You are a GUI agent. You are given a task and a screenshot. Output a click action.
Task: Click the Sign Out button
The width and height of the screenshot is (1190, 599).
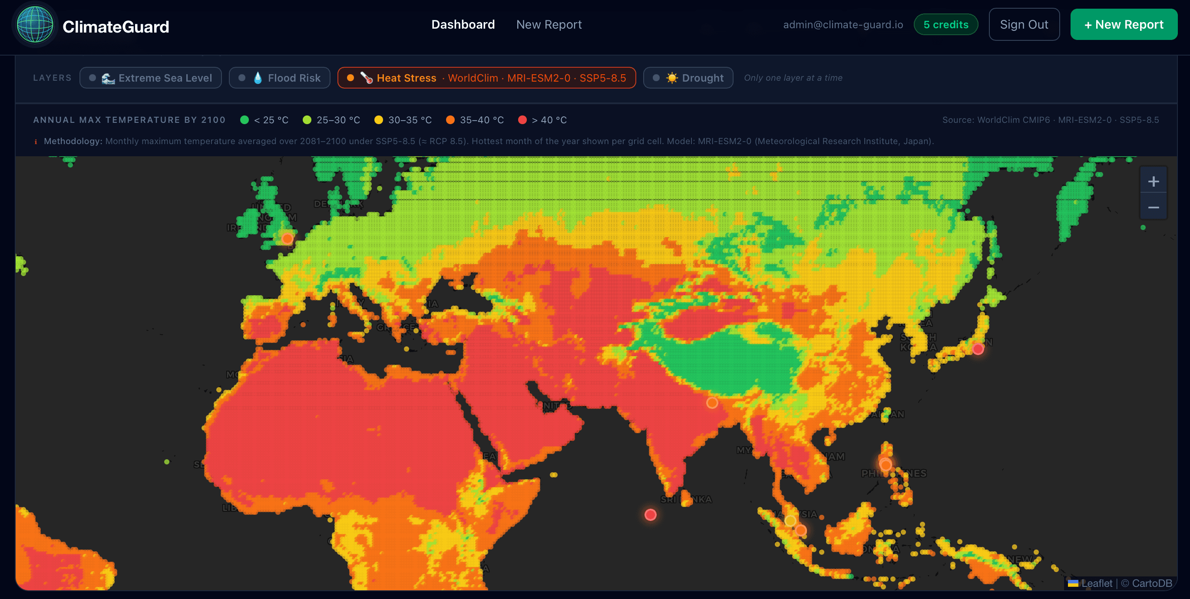pyautogui.click(x=1024, y=24)
